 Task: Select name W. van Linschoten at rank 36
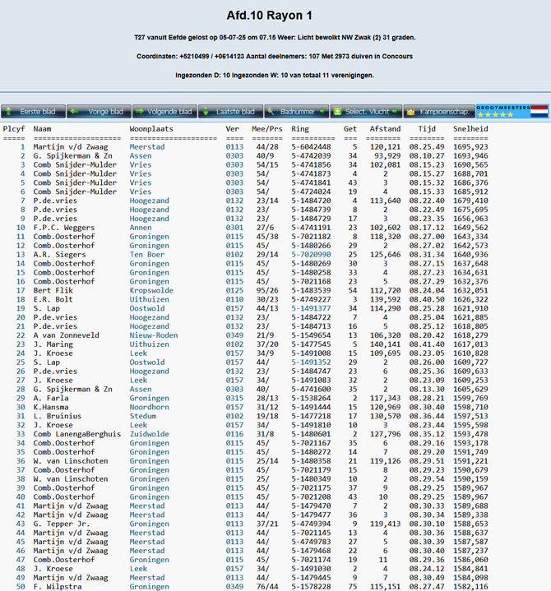71,461
